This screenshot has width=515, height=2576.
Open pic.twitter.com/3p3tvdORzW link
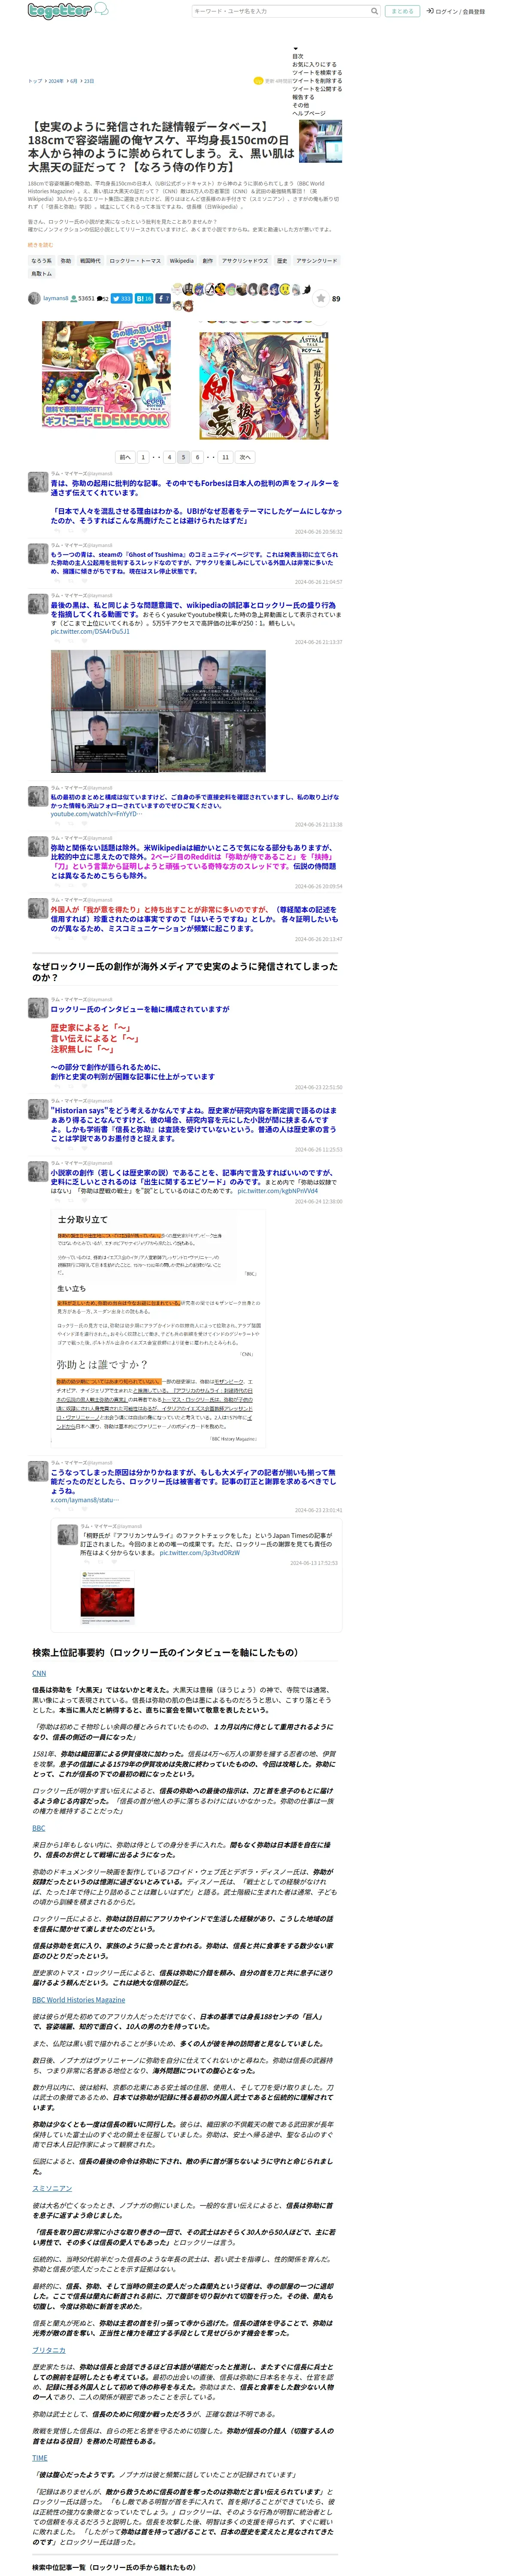click(199, 1553)
